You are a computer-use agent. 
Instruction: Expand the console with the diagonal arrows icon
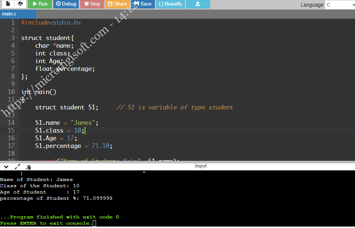coord(17,167)
